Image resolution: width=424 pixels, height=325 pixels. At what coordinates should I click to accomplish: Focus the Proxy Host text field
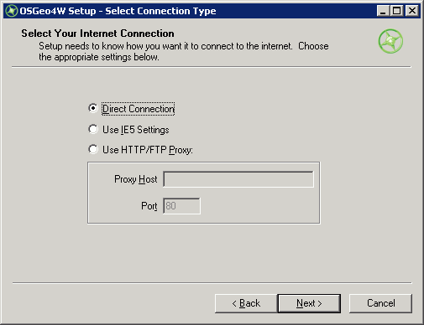pyautogui.click(x=238, y=179)
